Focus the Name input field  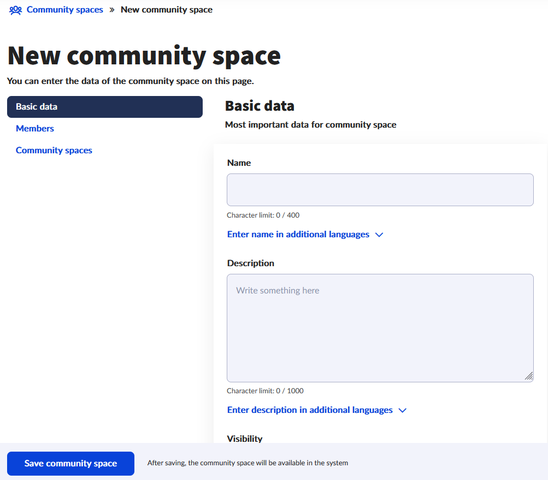380,190
